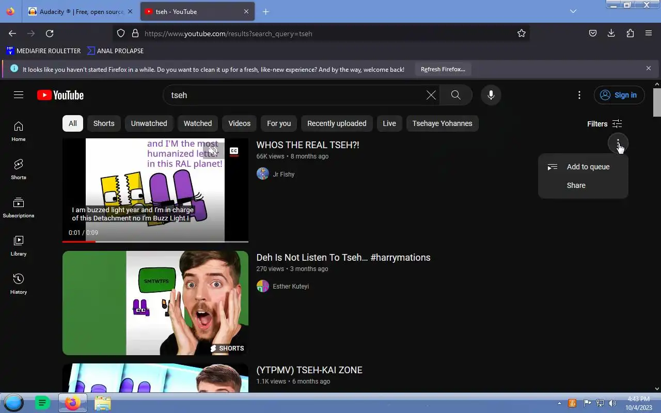Open the YouTube hamburger guide menu
Viewport: 661px width, 413px height.
(19, 95)
